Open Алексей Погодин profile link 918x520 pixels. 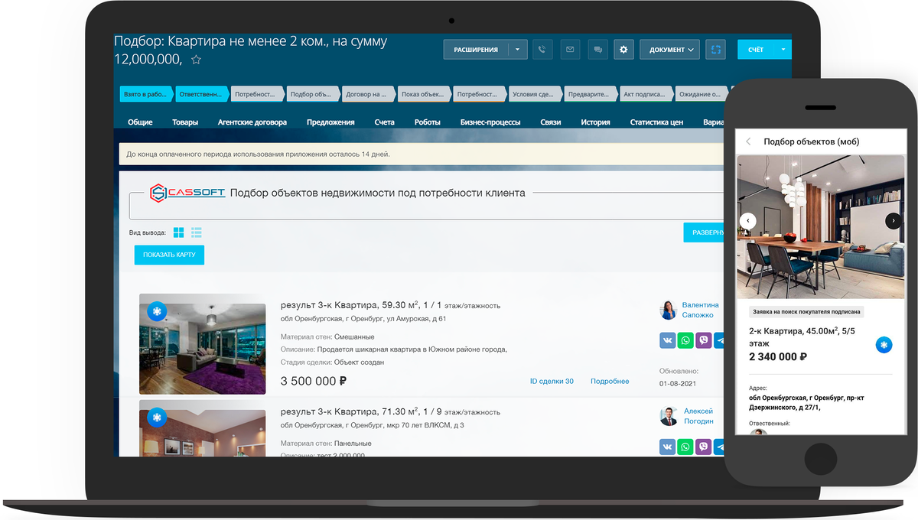coord(698,416)
